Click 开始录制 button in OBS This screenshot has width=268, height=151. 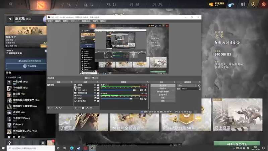[x=163, y=88]
